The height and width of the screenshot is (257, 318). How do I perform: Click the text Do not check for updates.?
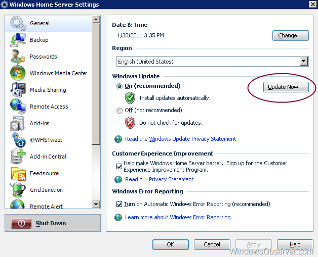(171, 123)
